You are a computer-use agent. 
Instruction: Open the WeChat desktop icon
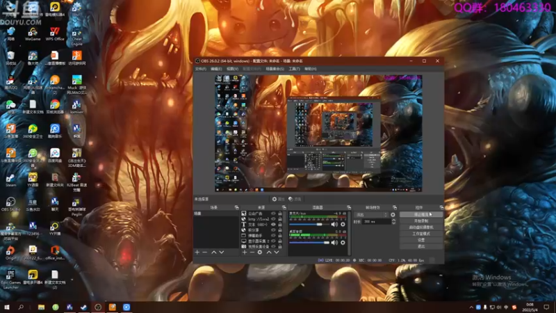(10, 106)
